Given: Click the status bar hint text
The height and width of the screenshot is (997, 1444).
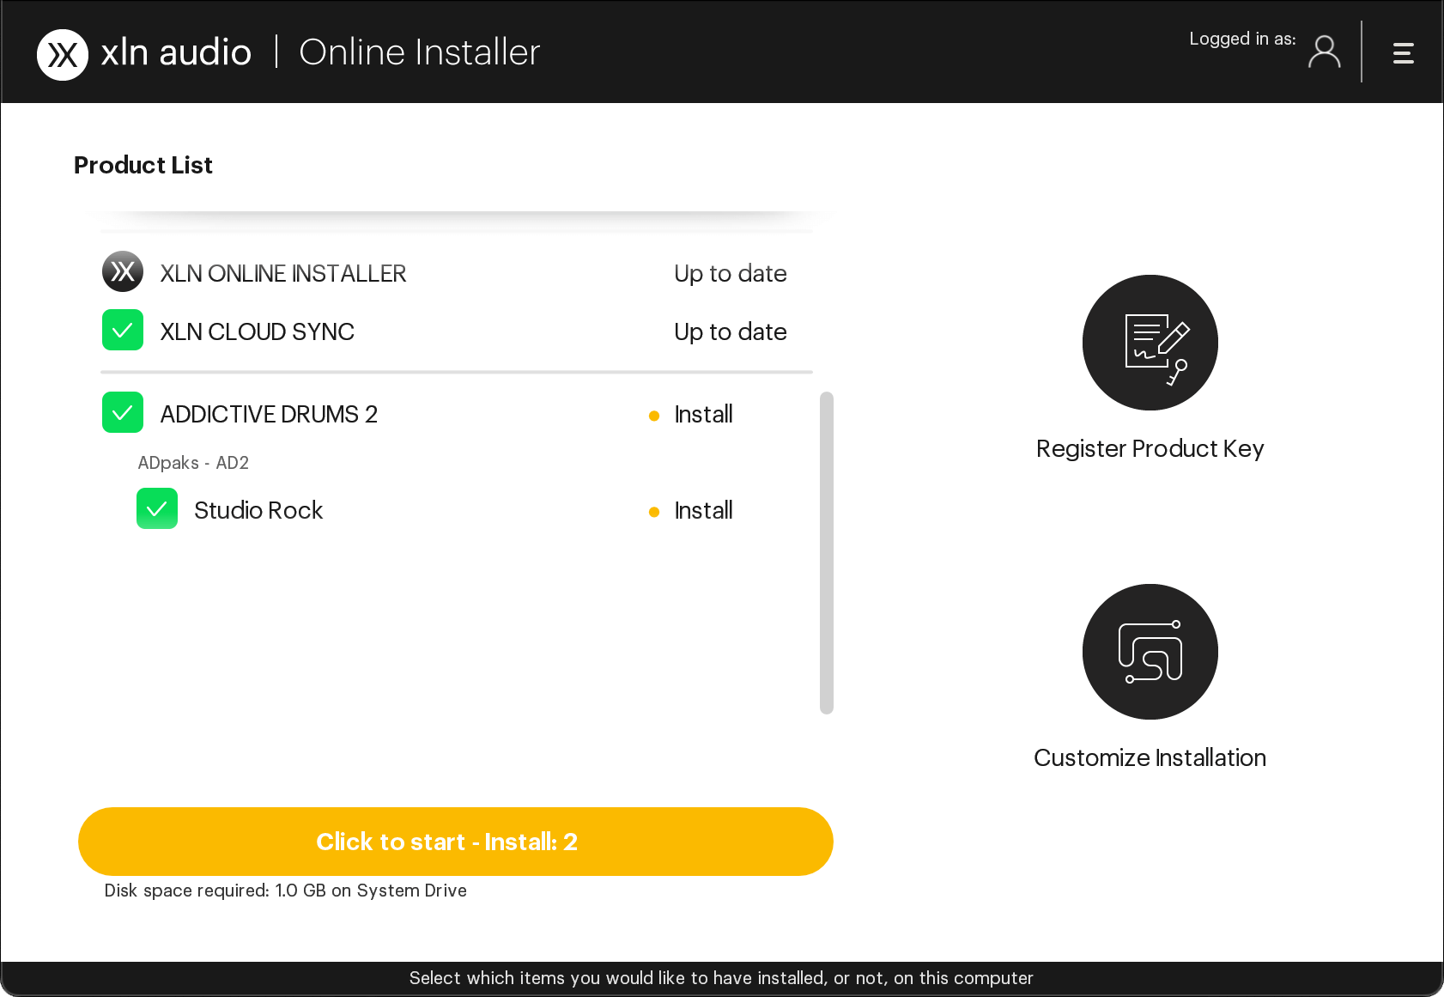Looking at the screenshot, I should [721, 978].
